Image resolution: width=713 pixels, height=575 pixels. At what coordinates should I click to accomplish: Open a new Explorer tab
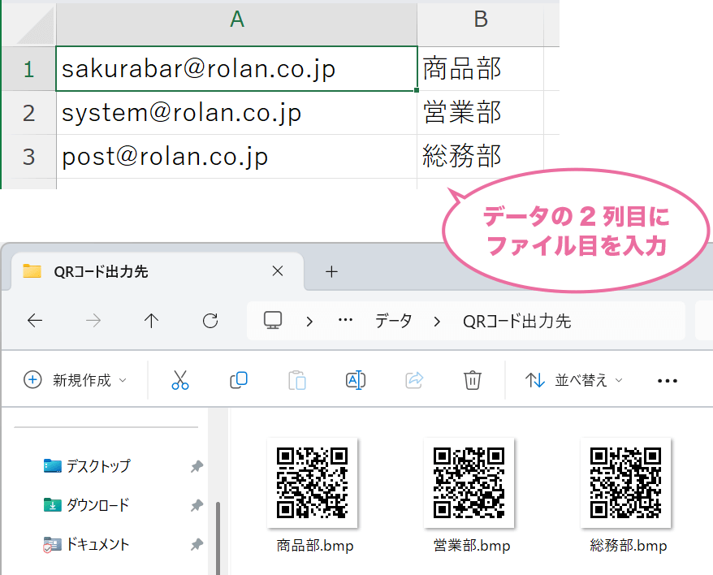tap(331, 271)
